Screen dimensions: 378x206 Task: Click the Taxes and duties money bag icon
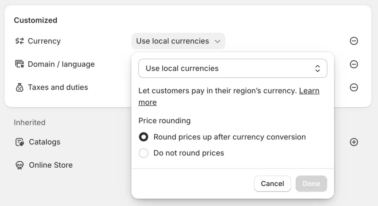point(20,87)
